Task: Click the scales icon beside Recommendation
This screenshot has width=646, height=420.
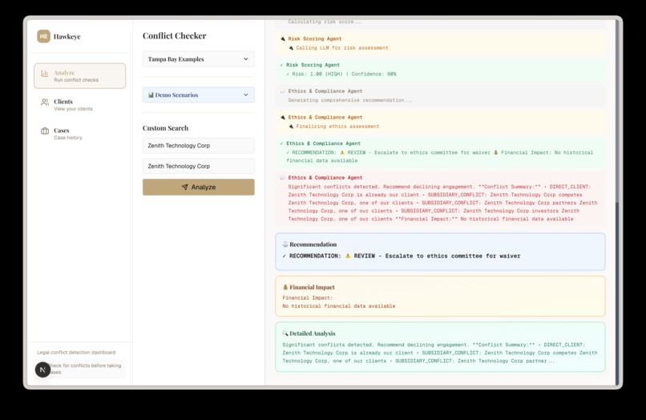Action: tap(285, 244)
